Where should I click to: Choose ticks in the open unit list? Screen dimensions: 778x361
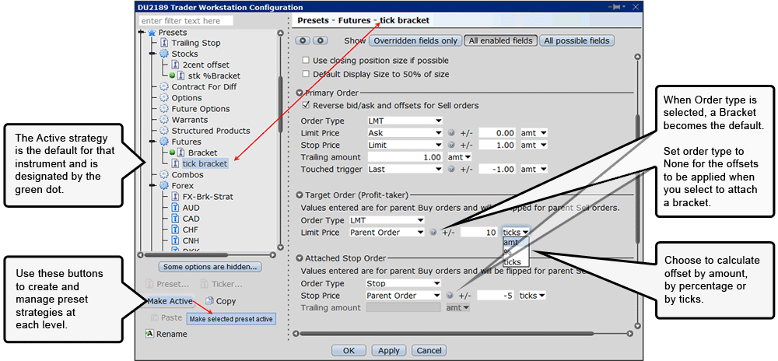point(516,262)
